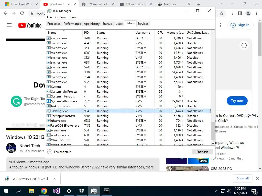
Task: Open the YouTube hamburger guide menu
Action: click(x=9, y=25)
